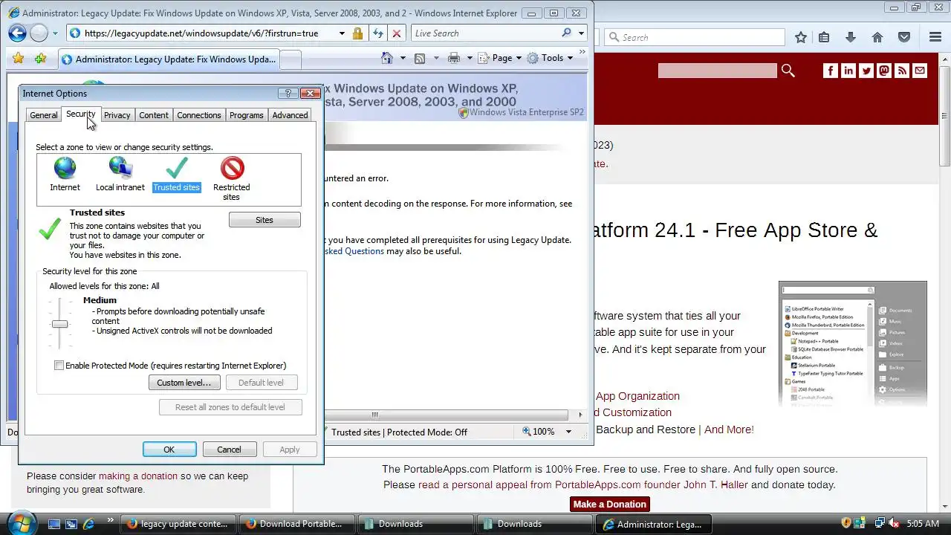Click Firefox downloads arrow icon
The height and width of the screenshot is (535, 951).
[851, 37]
